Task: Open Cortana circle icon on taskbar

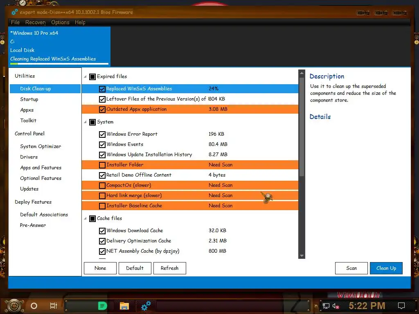Action: (34, 306)
